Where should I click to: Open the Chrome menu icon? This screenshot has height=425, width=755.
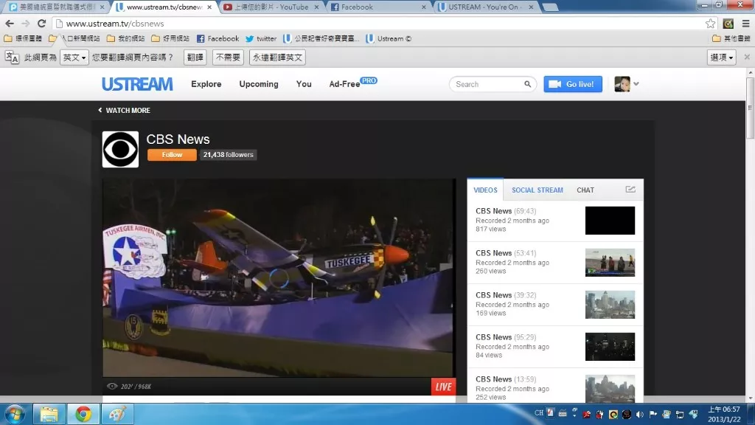click(x=745, y=23)
